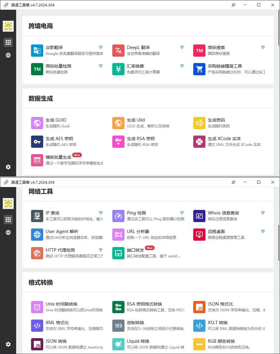Open the Ping 检测 tool icon
The height and width of the screenshot is (354, 280).
[x=118, y=216]
